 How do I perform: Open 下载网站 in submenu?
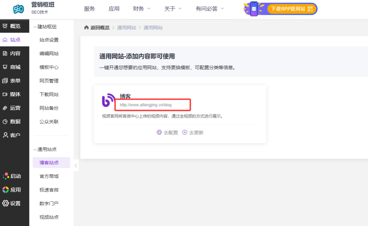49,95
